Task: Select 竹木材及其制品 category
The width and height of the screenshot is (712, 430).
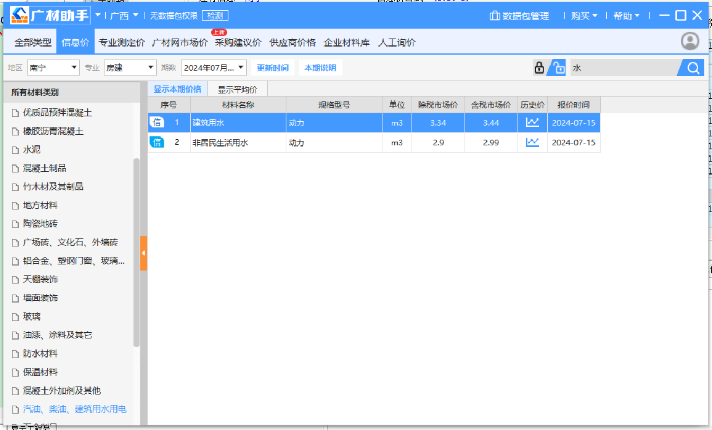Action: [53, 187]
